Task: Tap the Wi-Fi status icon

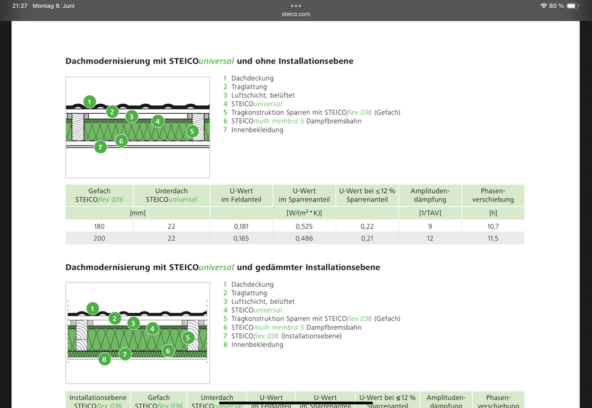Action: pos(543,6)
